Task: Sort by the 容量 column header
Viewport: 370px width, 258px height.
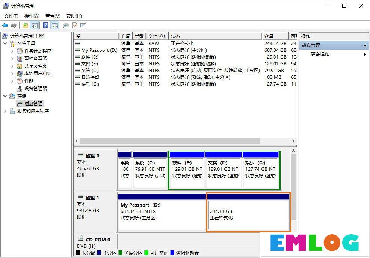Action: click(275, 36)
